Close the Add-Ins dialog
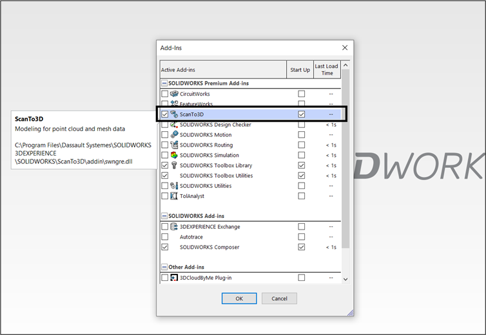 point(345,48)
